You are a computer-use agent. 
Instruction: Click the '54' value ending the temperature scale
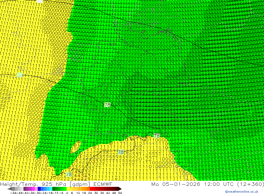[x=120, y=193]
